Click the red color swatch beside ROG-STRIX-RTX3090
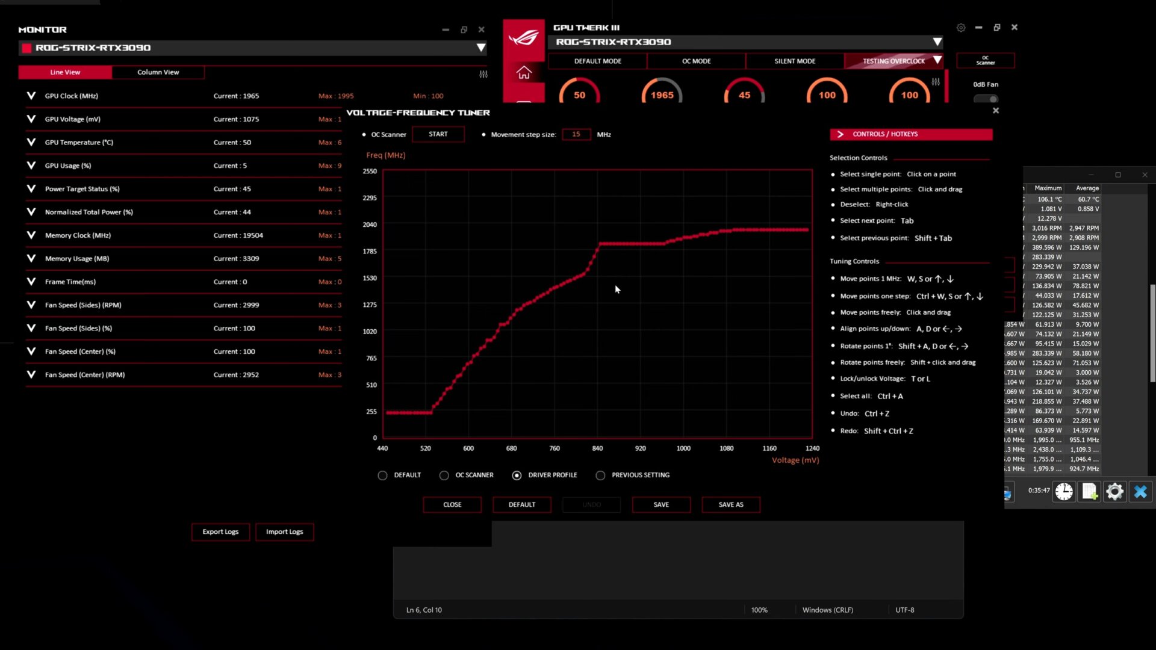 pyautogui.click(x=26, y=48)
